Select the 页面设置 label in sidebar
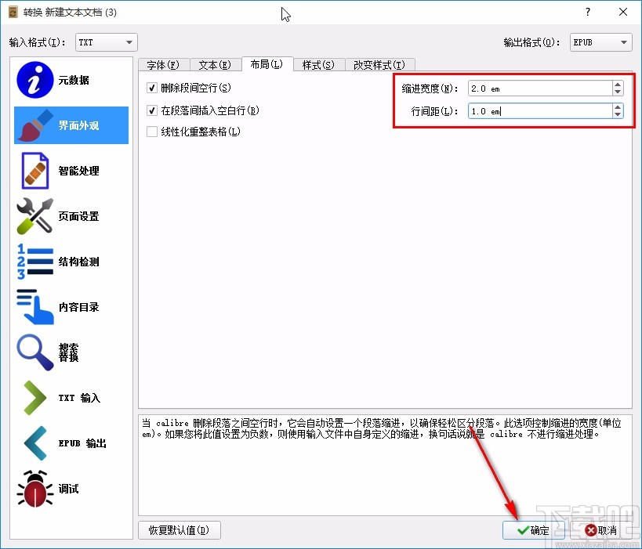 [78, 216]
